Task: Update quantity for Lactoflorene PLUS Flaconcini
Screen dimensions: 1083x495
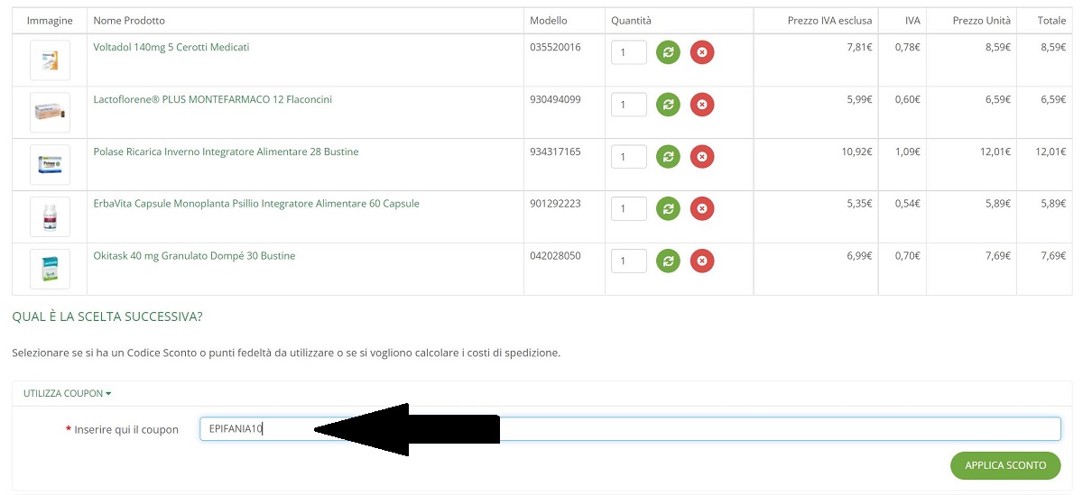Action: [x=668, y=105]
